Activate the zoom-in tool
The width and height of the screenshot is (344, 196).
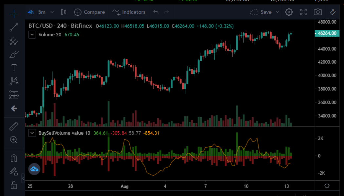tap(13, 139)
